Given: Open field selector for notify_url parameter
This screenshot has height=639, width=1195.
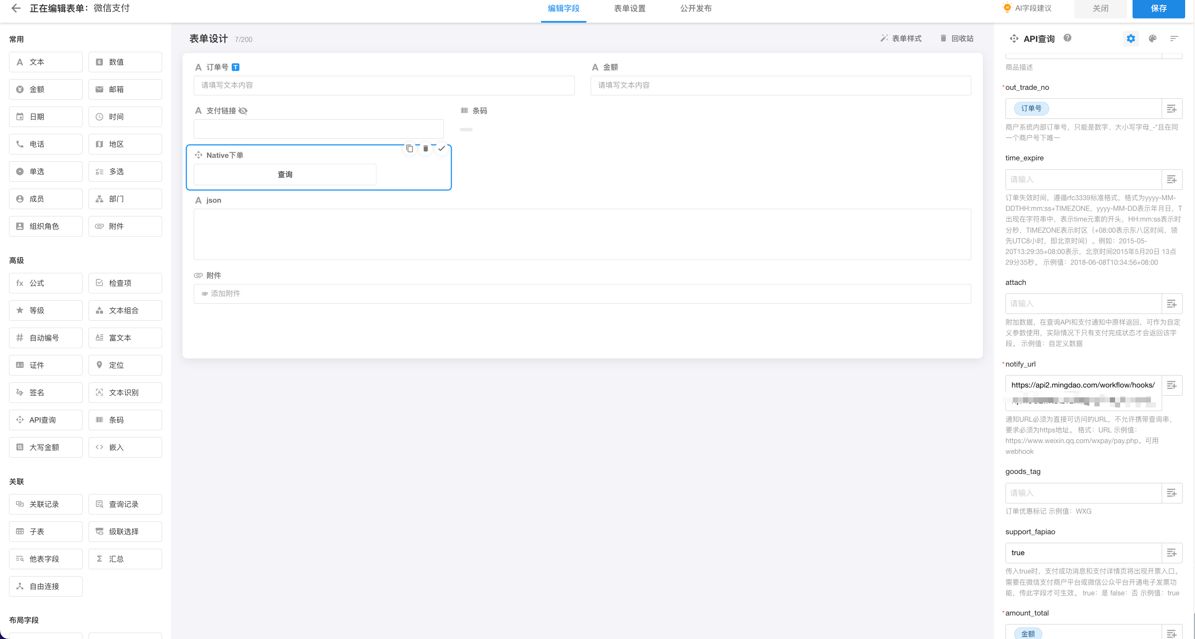Looking at the screenshot, I should click(x=1171, y=385).
